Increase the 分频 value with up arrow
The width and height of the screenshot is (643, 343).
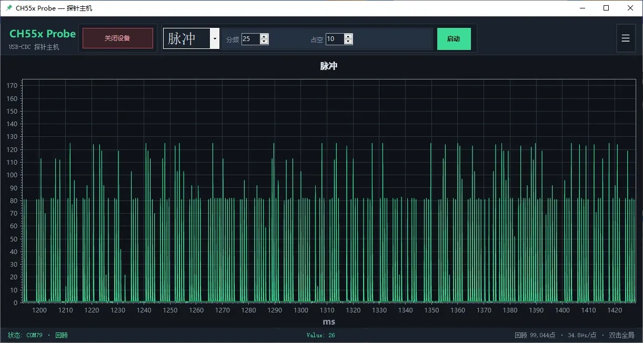264,36
